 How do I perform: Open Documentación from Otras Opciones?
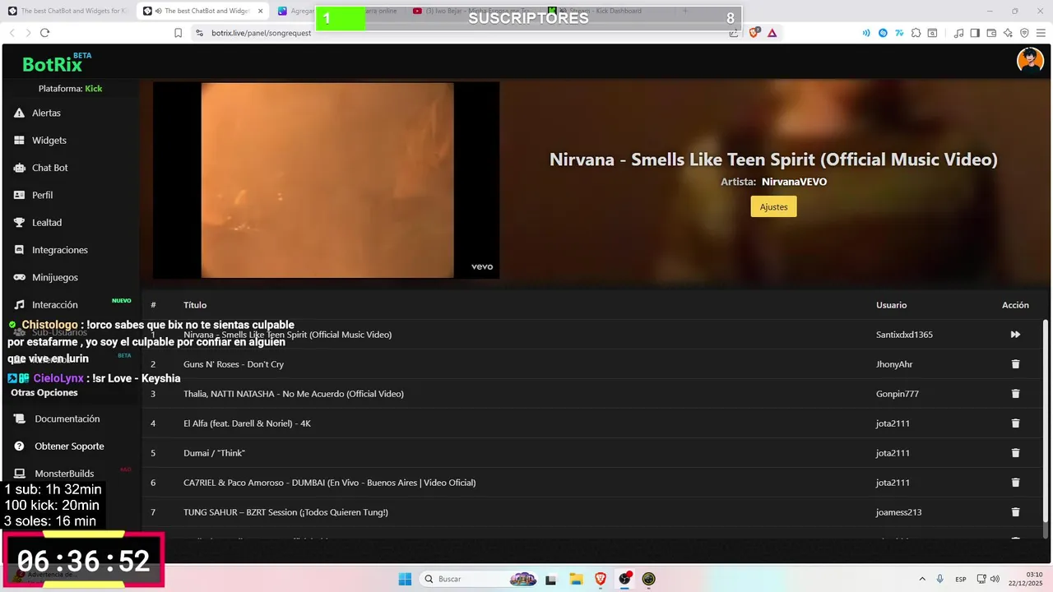pyautogui.click(x=67, y=419)
